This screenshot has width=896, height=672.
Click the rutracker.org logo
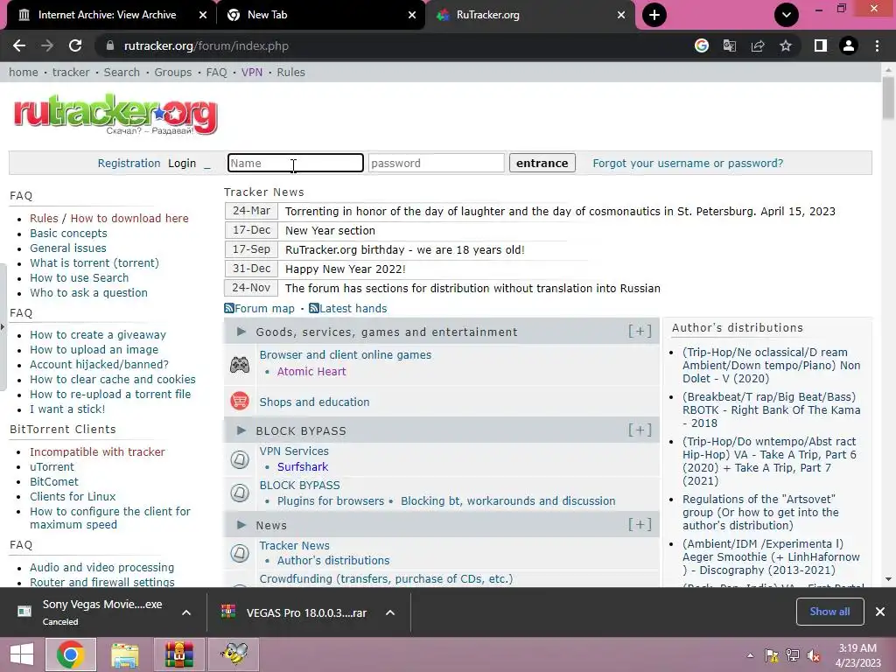[x=115, y=115]
